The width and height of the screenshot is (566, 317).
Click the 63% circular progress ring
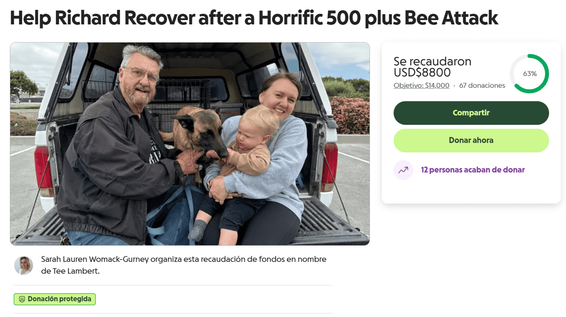[x=529, y=74]
